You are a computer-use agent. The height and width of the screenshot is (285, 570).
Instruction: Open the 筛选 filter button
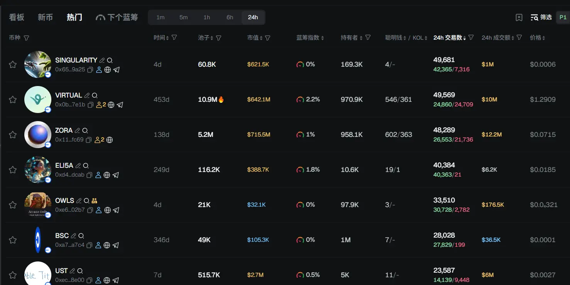pos(541,17)
